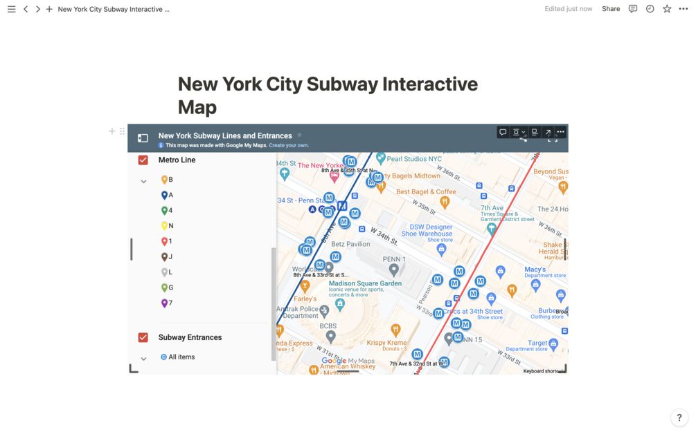Open the page comments icon in top bar
The width and height of the screenshot is (696, 434).
point(633,9)
